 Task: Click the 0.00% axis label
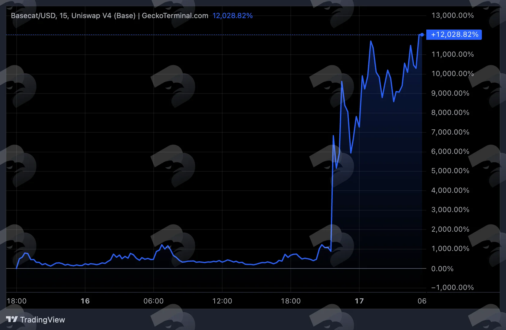pos(442,269)
